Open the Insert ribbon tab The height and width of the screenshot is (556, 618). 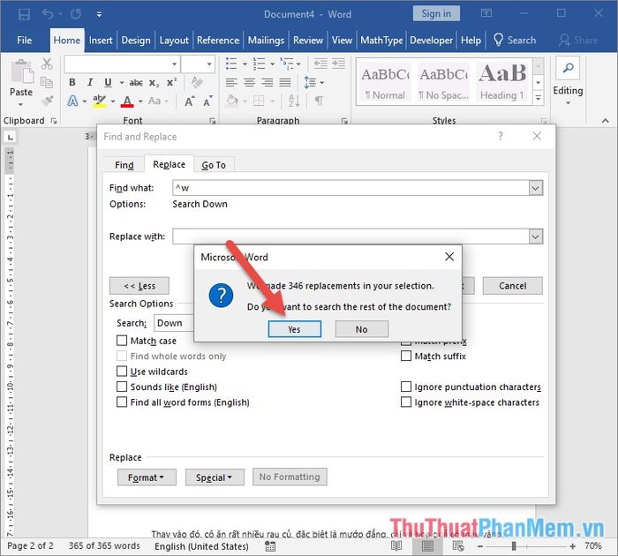tap(101, 41)
